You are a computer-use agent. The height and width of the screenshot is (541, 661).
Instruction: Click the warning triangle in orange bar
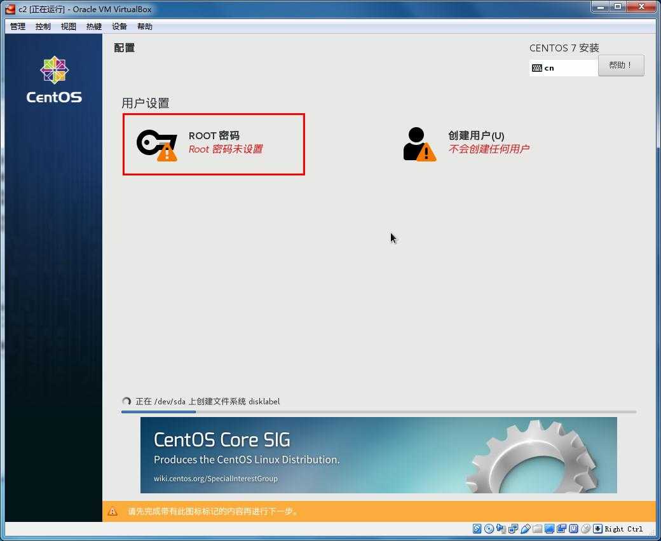[x=112, y=512]
